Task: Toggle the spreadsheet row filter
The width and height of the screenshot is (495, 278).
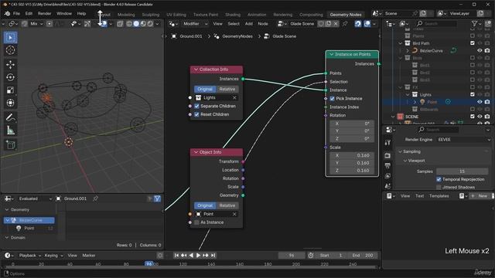Action: (x=157, y=198)
